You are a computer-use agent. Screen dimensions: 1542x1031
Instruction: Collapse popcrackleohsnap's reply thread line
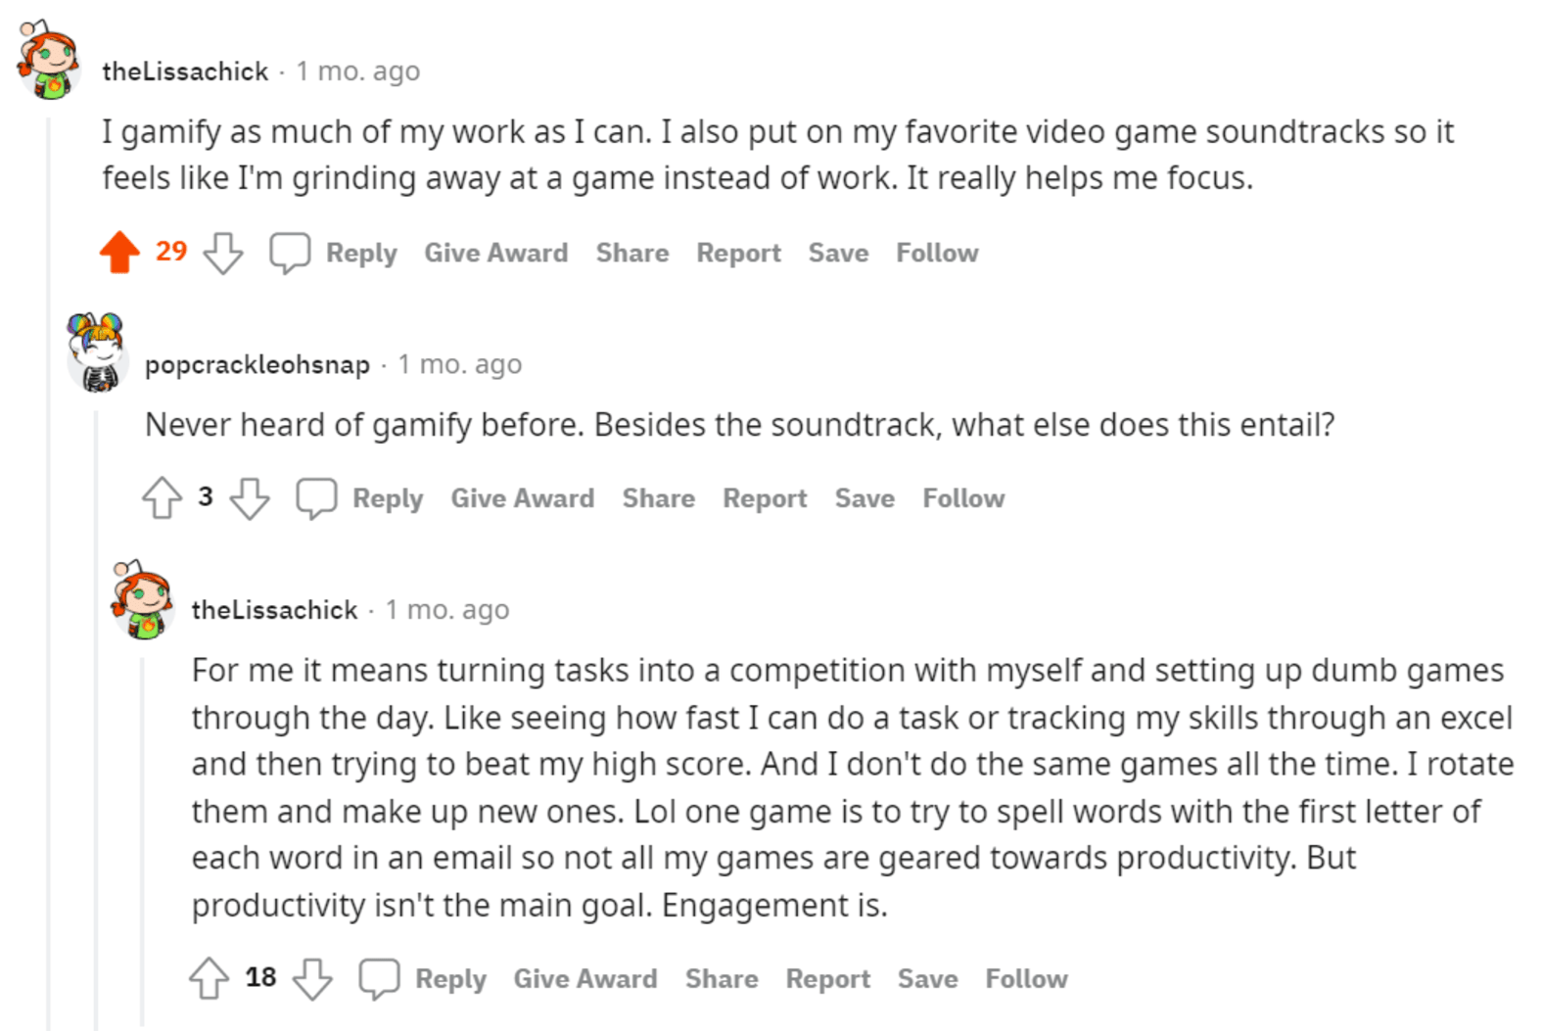pyautogui.click(x=96, y=734)
